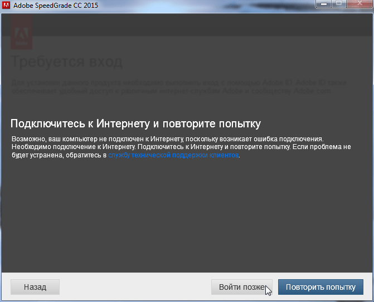The height and width of the screenshot is (302, 374).
Task: Maximize the Adobe SpeedGrade CC 2015 window
Action: (x=339, y=4)
